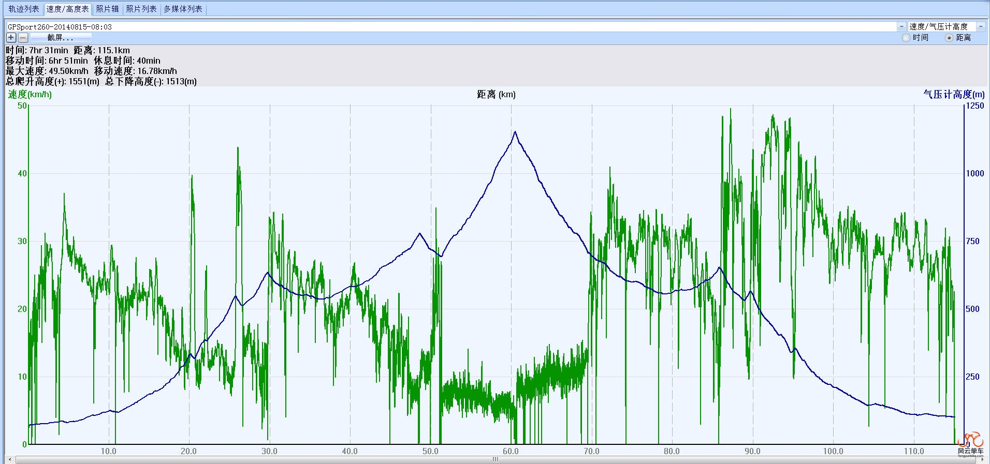Select the 多媒体列表 tab
The image size is (990, 464).
tap(183, 9)
